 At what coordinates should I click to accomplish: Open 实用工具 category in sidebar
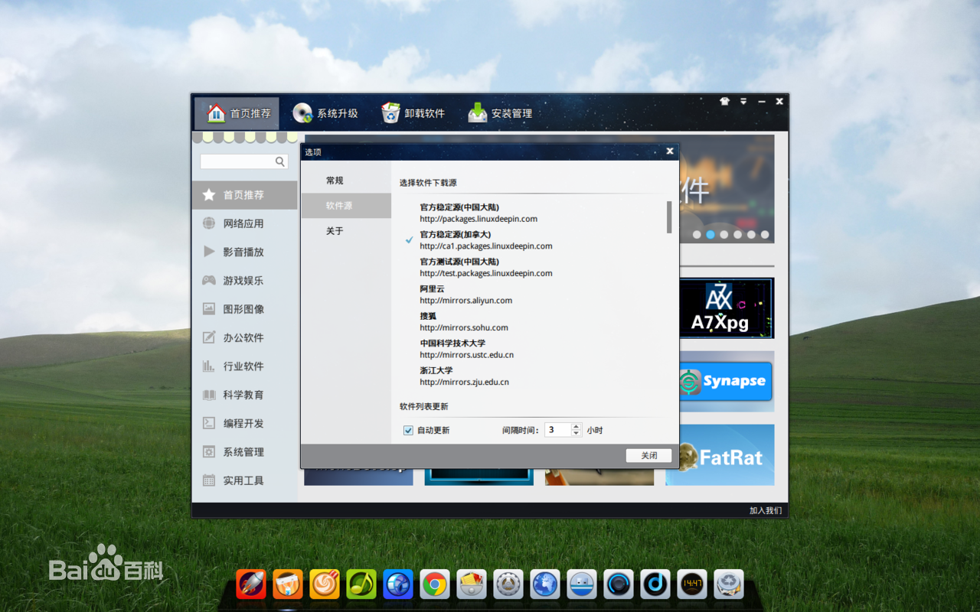pyautogui.click(x=244, y=480)
